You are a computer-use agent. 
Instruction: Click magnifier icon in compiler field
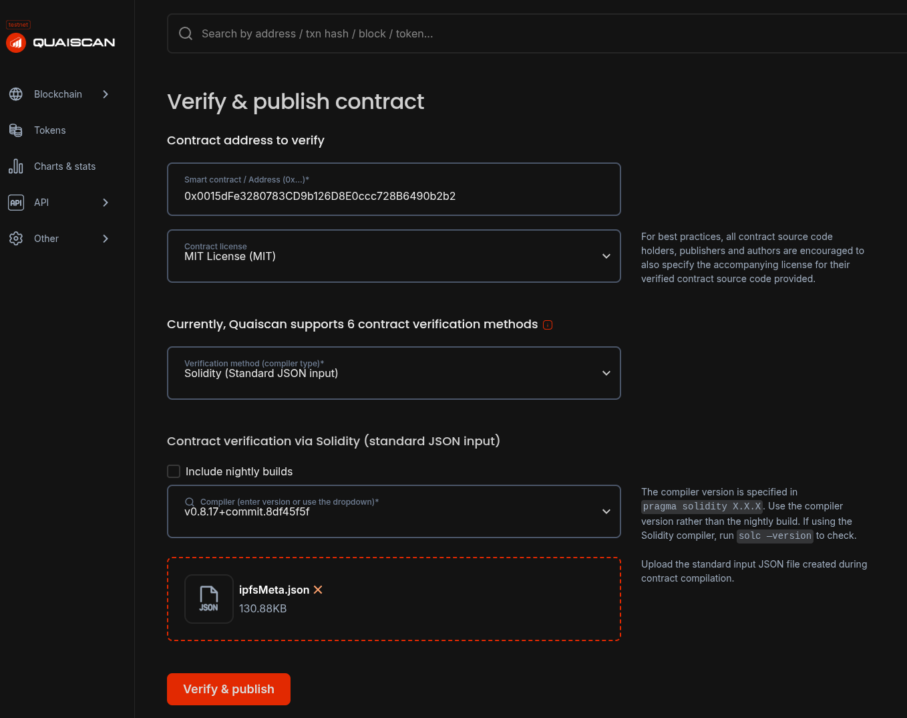point(190,502)
